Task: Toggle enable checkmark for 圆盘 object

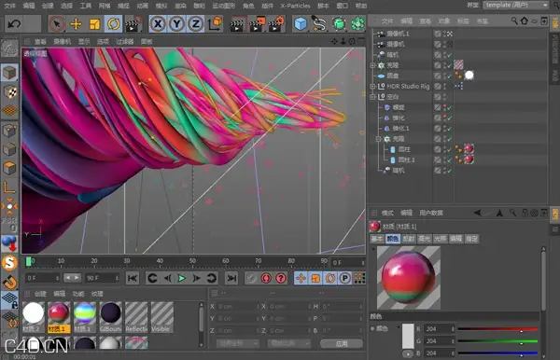Action: click(449, 76)
